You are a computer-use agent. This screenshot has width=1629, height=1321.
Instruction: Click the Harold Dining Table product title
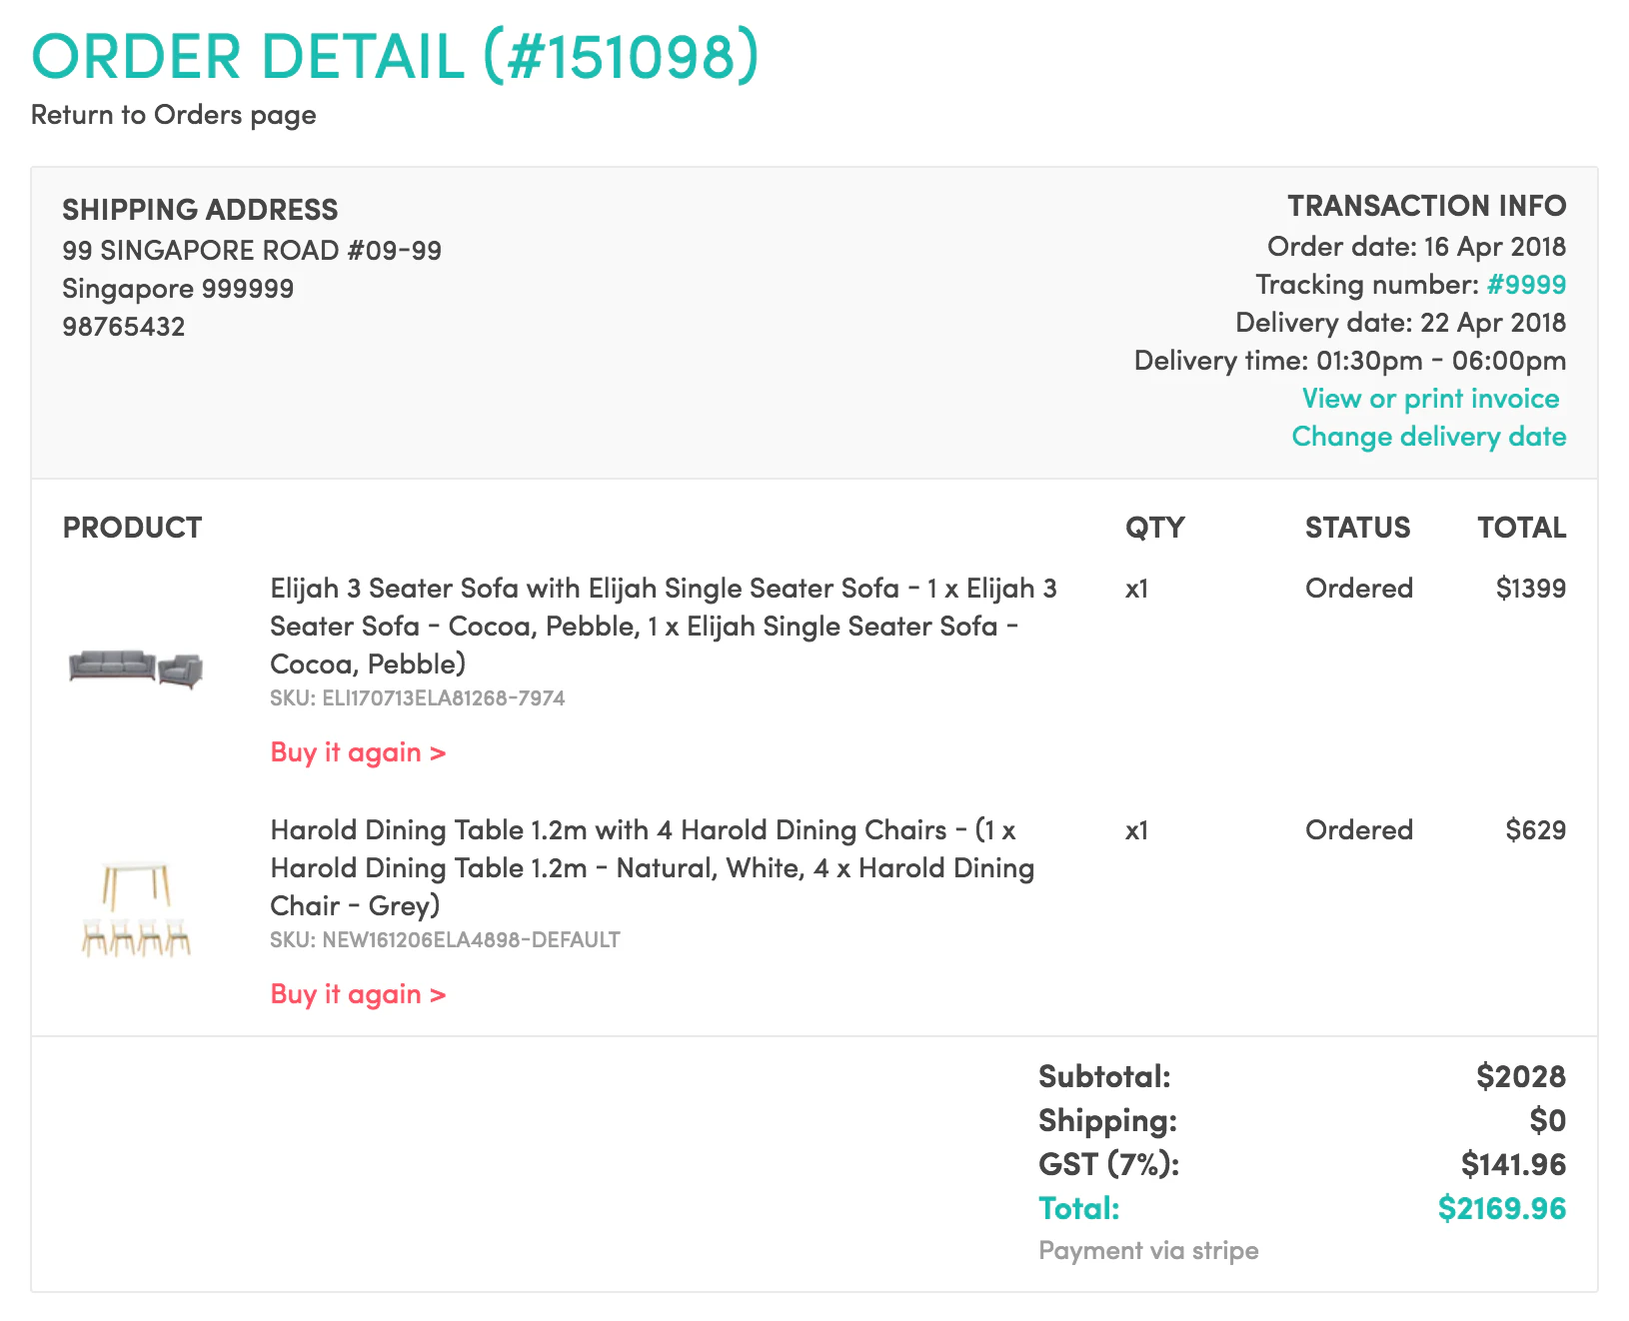[x=652, y=867]
